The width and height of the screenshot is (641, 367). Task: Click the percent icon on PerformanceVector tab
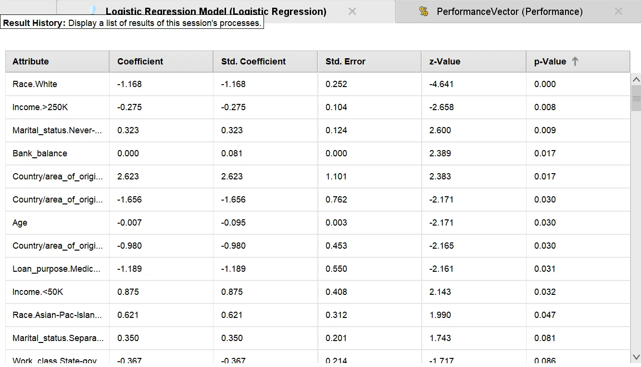(424, 11)
